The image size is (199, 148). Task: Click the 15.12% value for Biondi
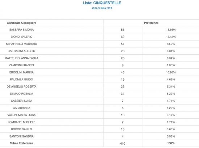tap(171, 37)
